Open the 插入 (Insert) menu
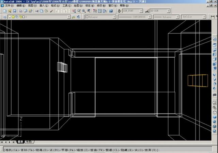The height and width of the screenshot is (153, 218). [x=44, y=6]
